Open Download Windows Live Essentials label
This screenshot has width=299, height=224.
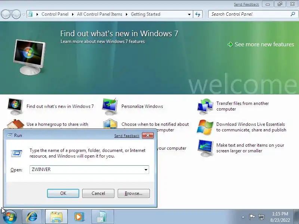[251, 127]
